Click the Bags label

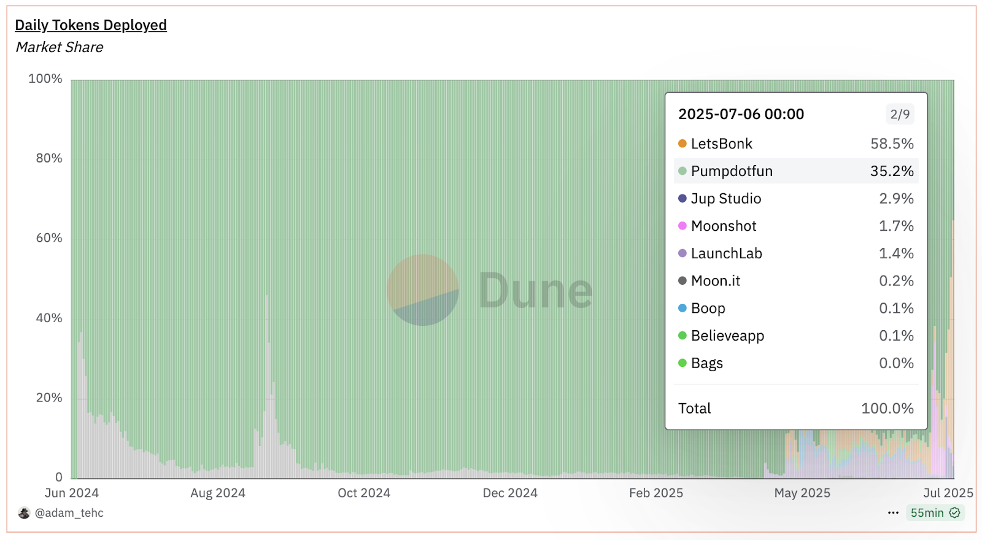click(707, 363)
